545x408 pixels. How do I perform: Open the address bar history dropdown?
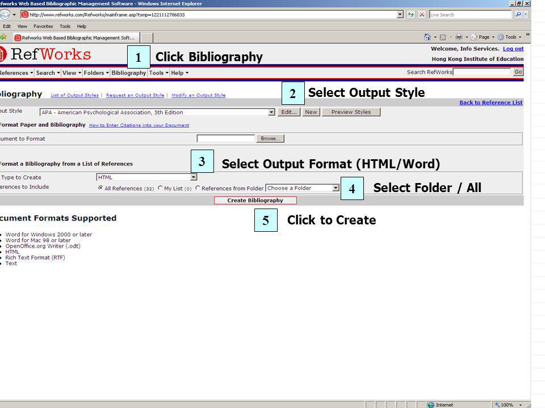400,15
